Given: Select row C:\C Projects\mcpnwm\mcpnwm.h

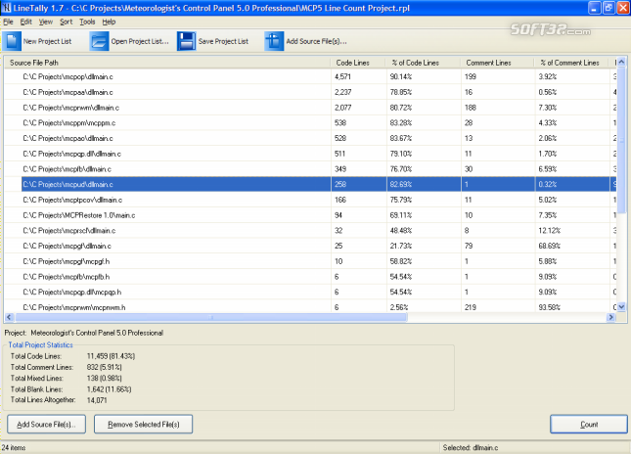Looking at the screenshot, I should coord(310,306).
